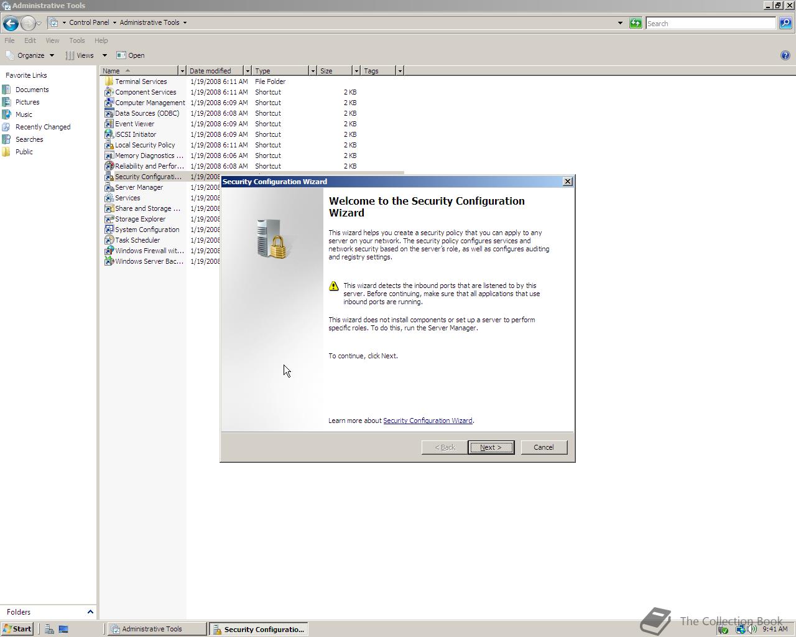Open Recently Changed favorite link
The image size is (796, 637).
coord(43,127)
